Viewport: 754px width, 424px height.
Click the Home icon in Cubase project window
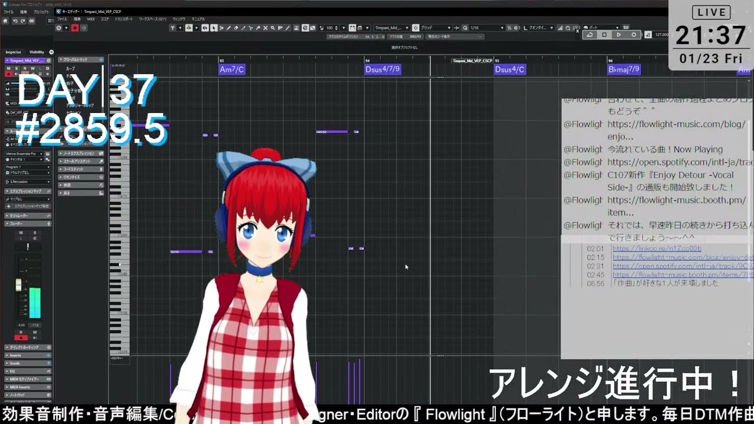click(x=5, y=21)
